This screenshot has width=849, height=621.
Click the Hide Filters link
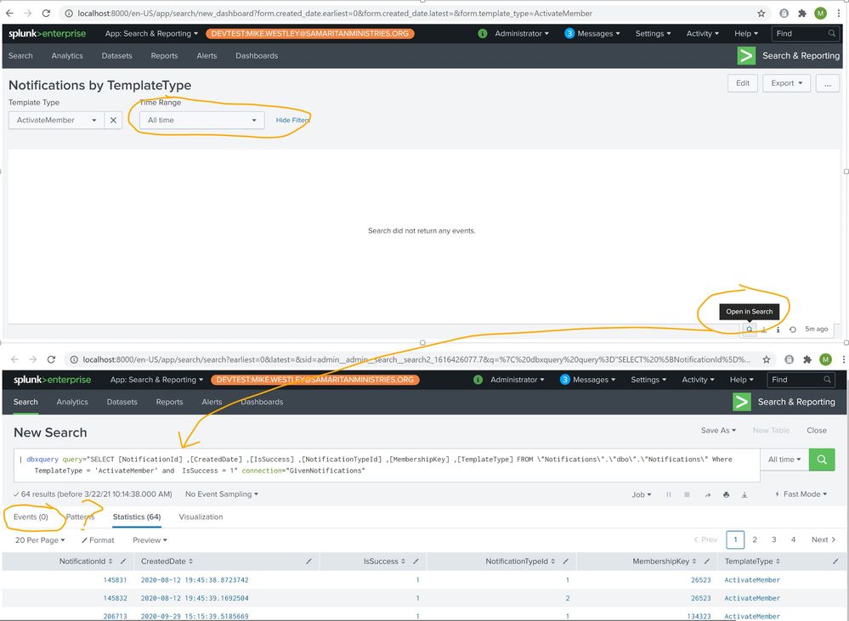coord(292,121)
